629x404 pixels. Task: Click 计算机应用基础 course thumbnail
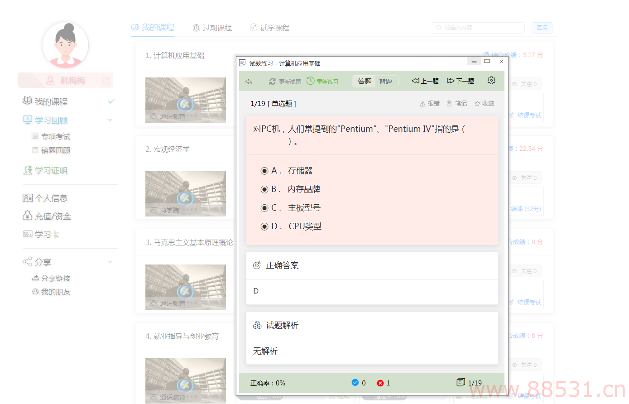click(x=186, y=100)
